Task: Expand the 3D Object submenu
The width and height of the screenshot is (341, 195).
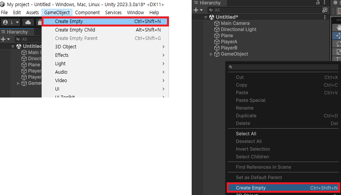Action: tap(105, 46)
